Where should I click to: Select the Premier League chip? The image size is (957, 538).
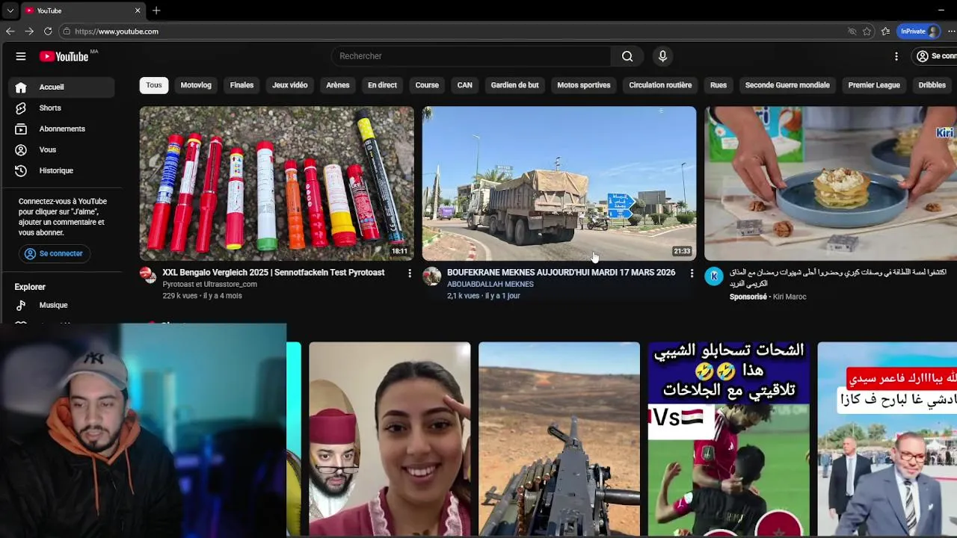click(x=874, y=85)
